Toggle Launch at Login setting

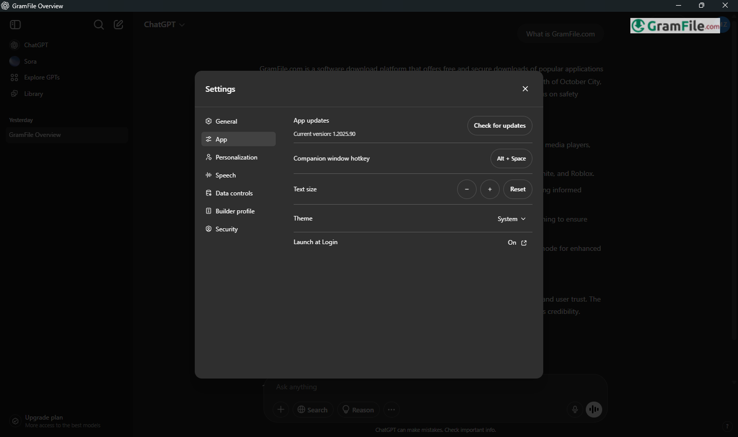click(517, 243)
